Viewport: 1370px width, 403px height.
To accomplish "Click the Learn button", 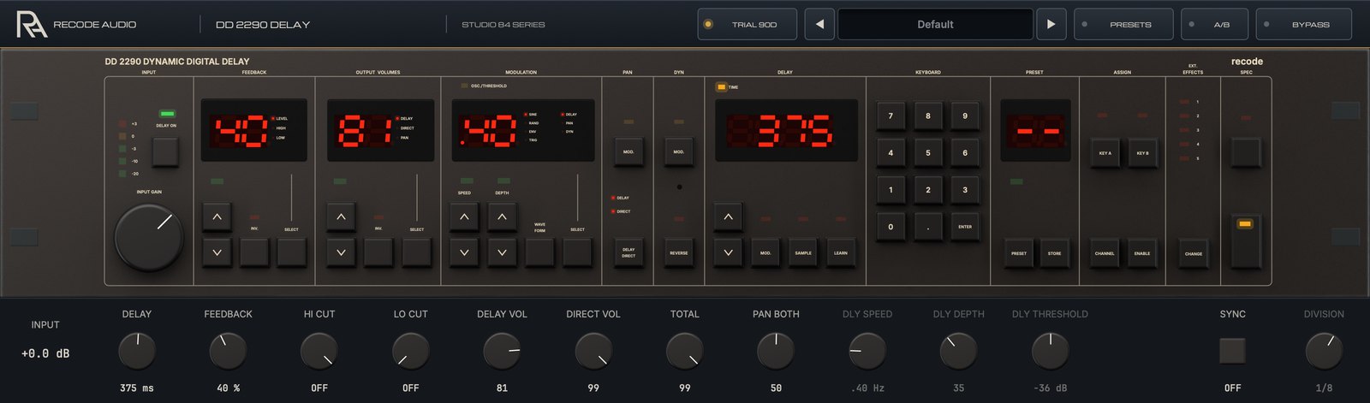I will click(x=841, y=253).
